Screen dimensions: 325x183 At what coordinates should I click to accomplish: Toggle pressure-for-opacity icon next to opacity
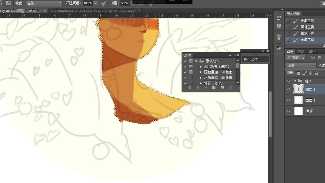tap(104, 3)
